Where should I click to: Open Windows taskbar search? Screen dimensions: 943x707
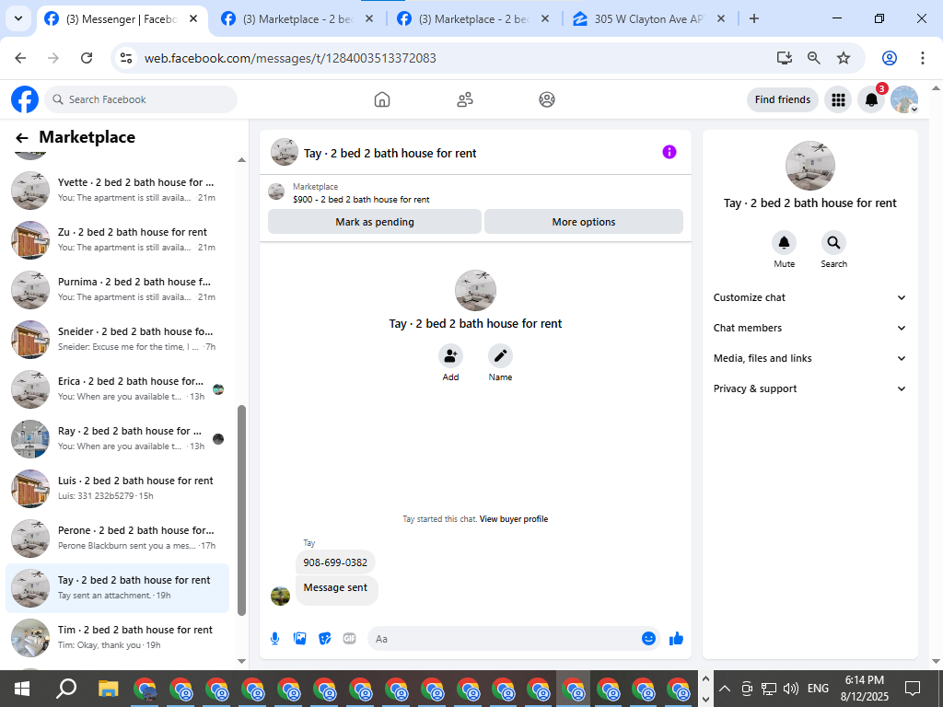[x=65, y=689]
